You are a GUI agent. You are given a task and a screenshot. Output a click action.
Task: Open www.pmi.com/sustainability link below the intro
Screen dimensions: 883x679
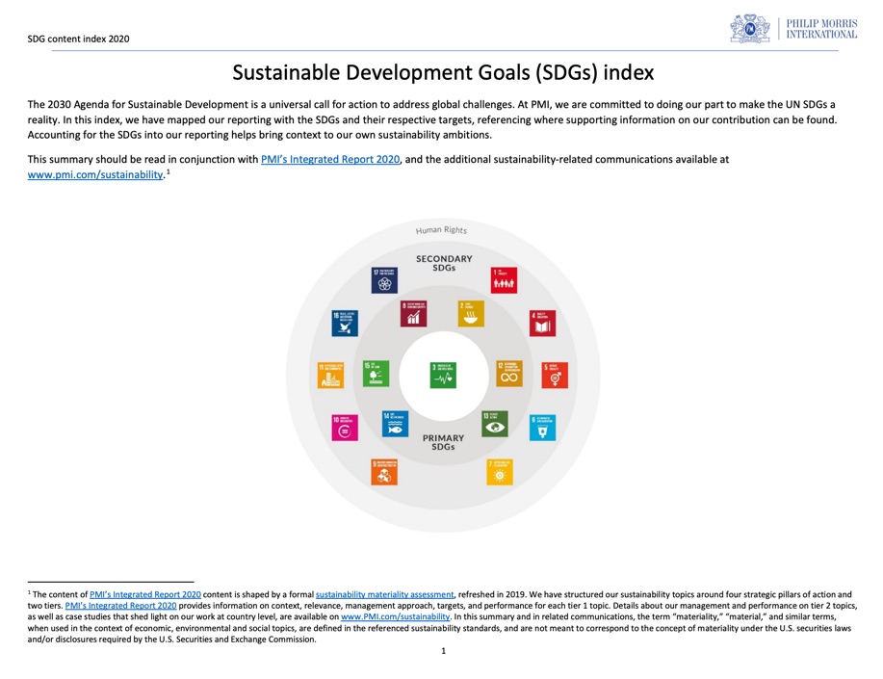[x=95, y=174]
